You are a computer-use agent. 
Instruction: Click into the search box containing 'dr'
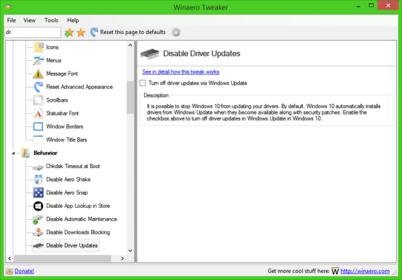click(x=32, y=32)
